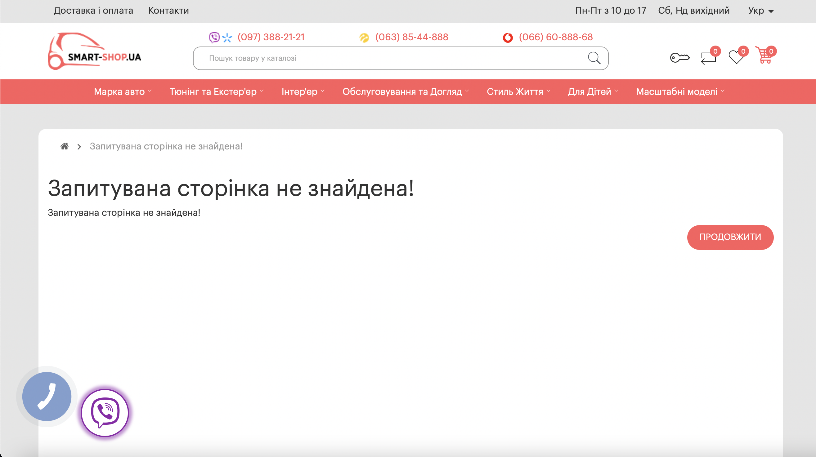Expand the Укр language dropdown
The width and height of the screenshot is (816, 457).
761,11
